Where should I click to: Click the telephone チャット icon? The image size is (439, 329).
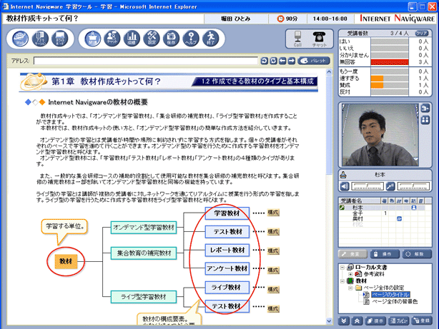(x=319, y=39)
